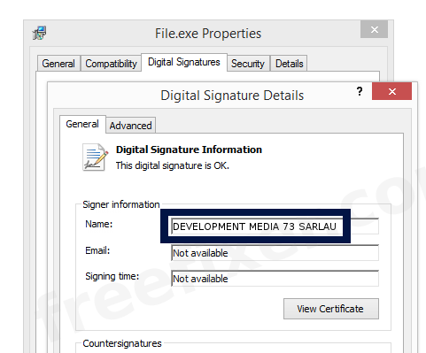Click the question mark help button
This screenshot has width=426, height=353.
pos(360,91)
